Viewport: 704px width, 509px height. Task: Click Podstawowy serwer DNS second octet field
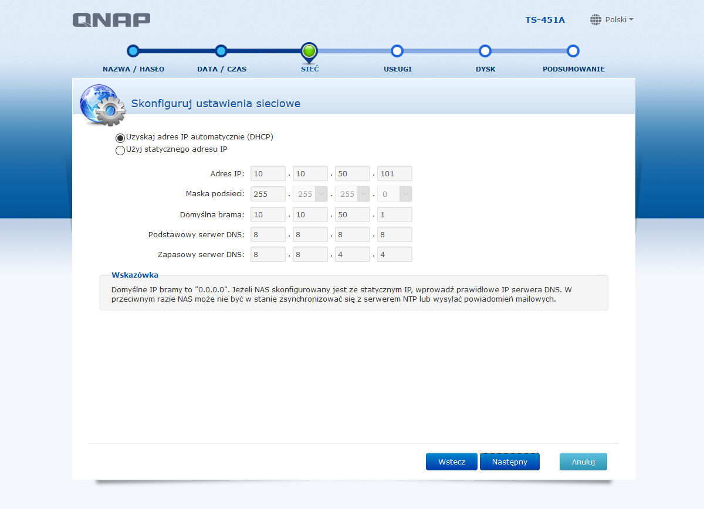tap(310, 234)
